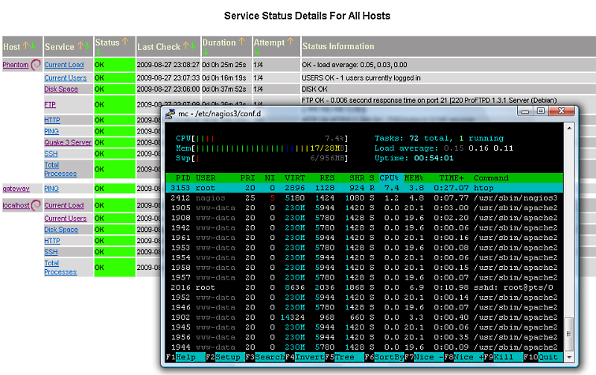Viewport: 596px width, 375px height.
Task: Open localhost's SSH service link
Action: (x=51, y=252)
